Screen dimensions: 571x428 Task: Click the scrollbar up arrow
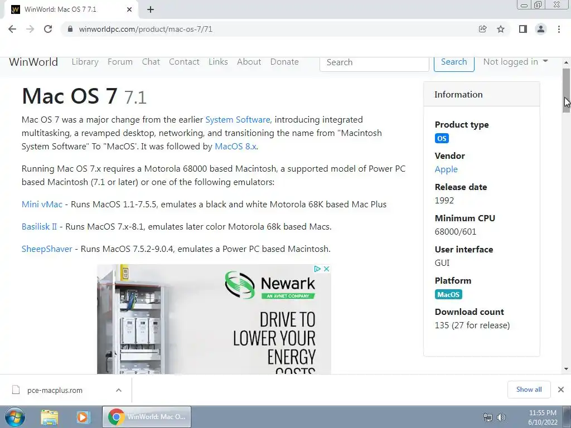(567, 62)
